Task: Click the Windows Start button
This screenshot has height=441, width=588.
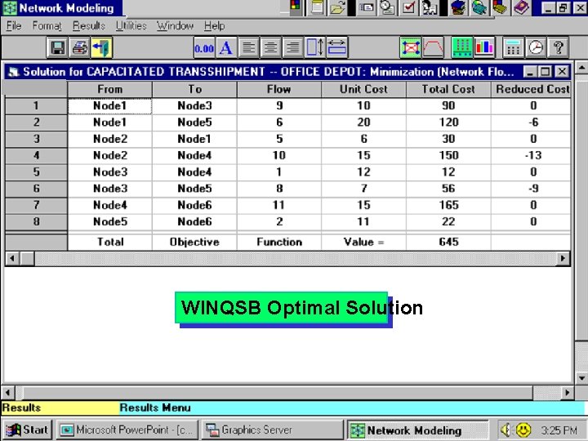Action: coord(28,430)
